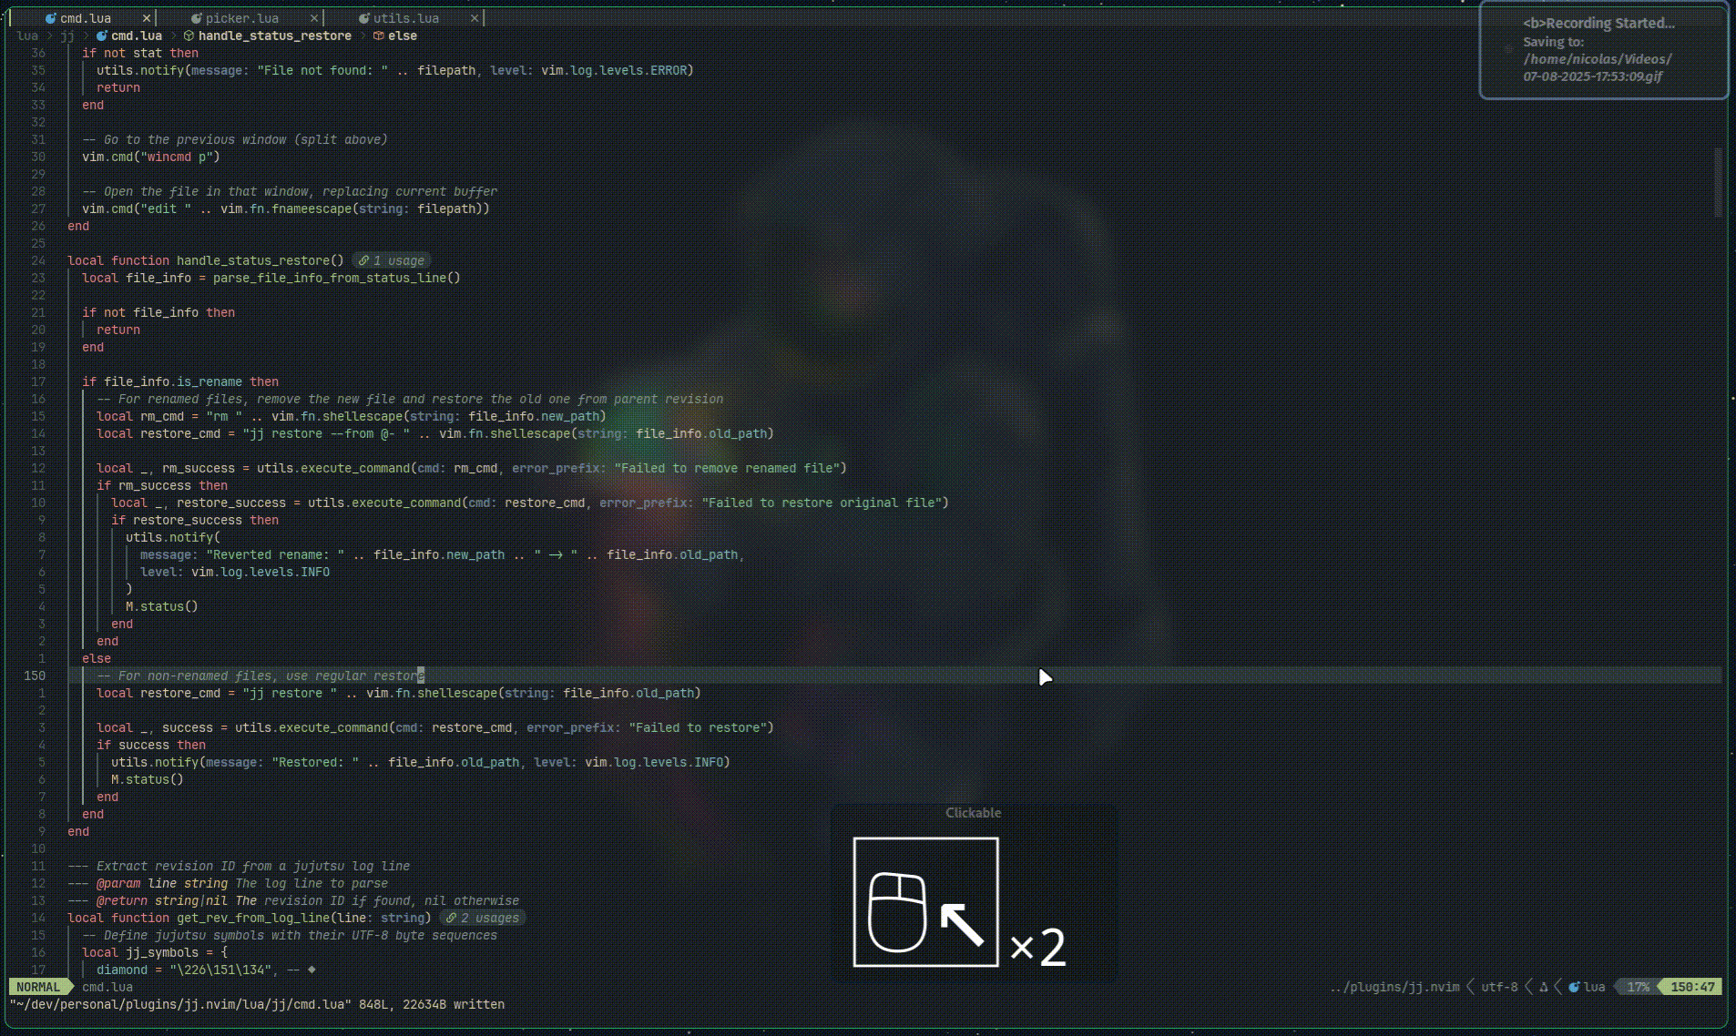Click 'level: vim.log.levels.INFO' line
The height and width of the screenshot is (1036, 1736).
pyautogui.click(x=235, y=572)
